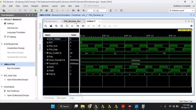Open the Window menu
Screen dimensions: 196x110
pyautogui.click(x=45, y=6)
